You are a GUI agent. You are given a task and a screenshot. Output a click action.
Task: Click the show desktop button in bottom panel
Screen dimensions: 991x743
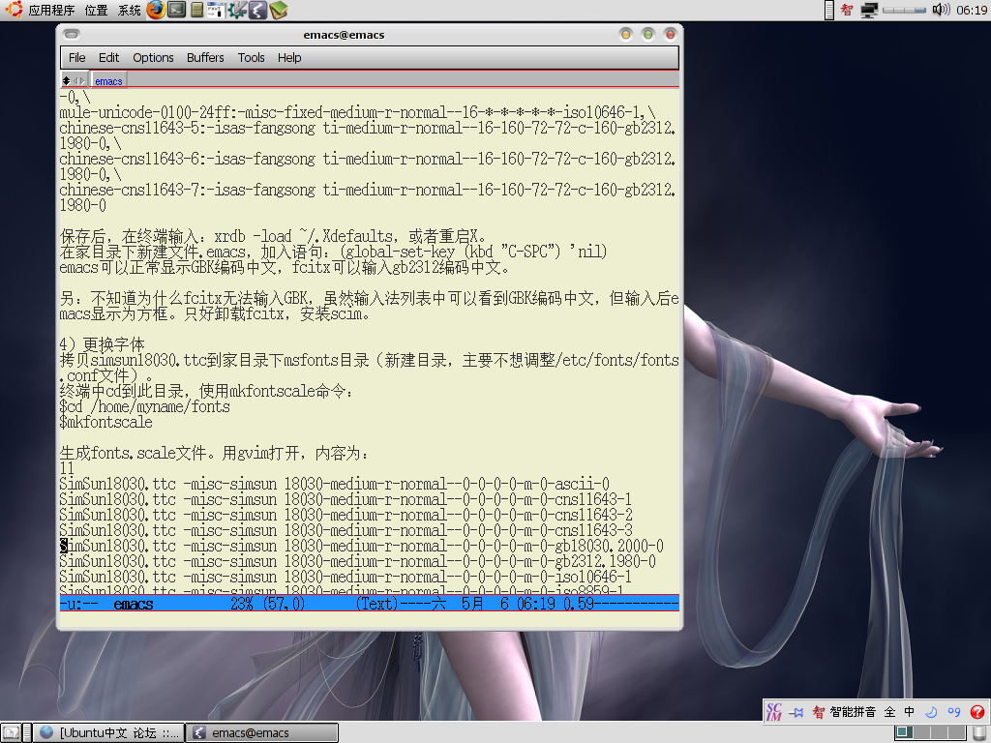pyautogui.click(x=12, y=733)
